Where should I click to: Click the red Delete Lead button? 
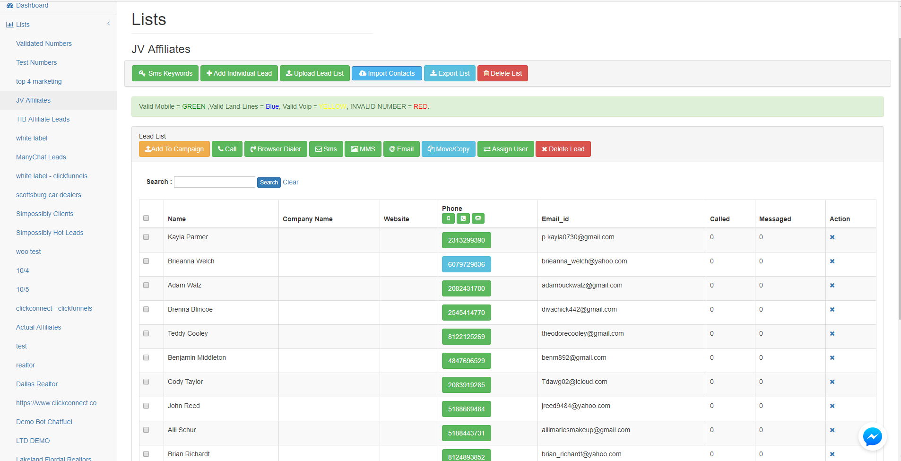click(563, 149)
